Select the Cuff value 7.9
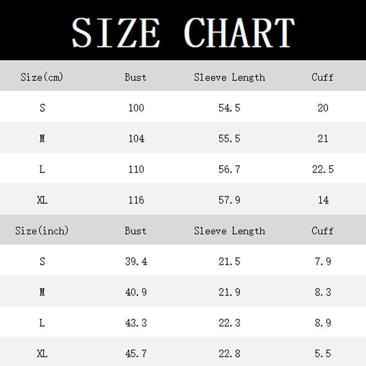The height and width of the screenshot is (366, 366). (323, 262)
